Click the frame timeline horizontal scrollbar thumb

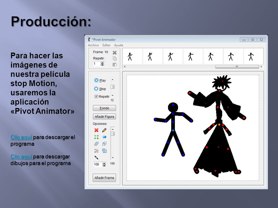[x=237, y=67]
